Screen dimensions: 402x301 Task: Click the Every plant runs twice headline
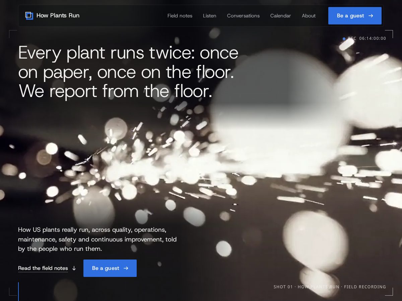[128, 72]
